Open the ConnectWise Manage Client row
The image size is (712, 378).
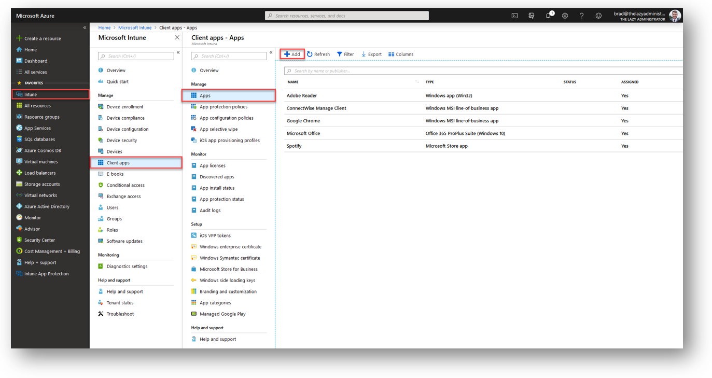click(483, 108)
